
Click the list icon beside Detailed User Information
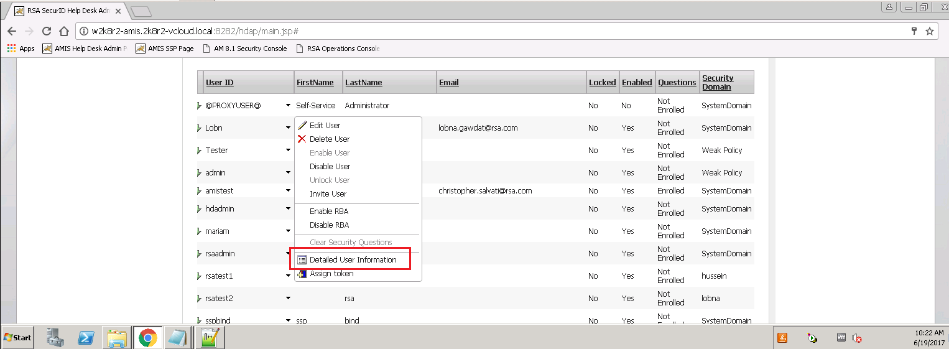302,259
